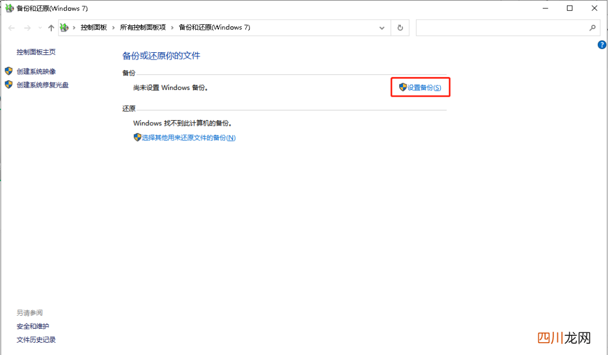Viewport: 608px width, 355px height.
Task: Click the 备份 section header text
Action: [129, 73]
